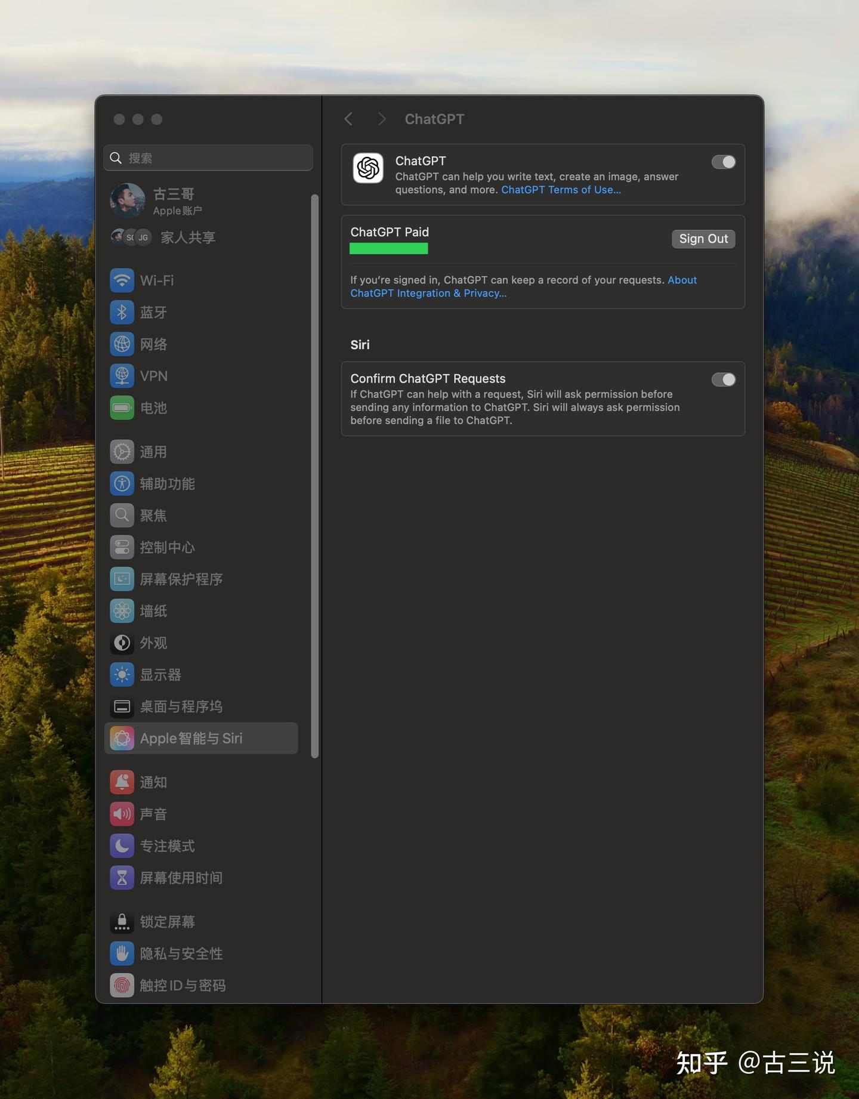The height and width of the screenshot is (1099, 859).
Task: Click the green bar under ChatGPT Paid
Action: click(x=388, y=248)
